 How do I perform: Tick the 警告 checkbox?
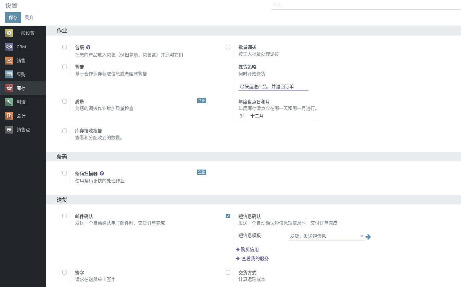click(65, 67)
